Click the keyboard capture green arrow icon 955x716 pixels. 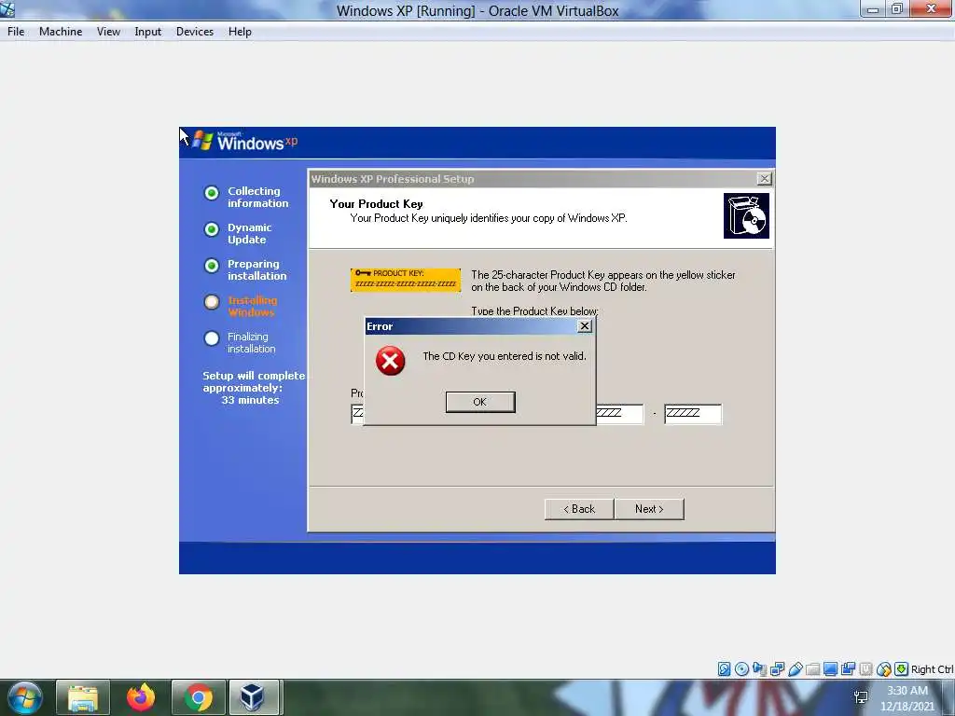[x=902, y=669]
